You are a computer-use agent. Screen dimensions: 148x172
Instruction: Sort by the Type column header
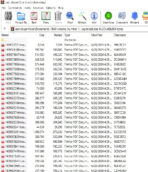[67, 35]
